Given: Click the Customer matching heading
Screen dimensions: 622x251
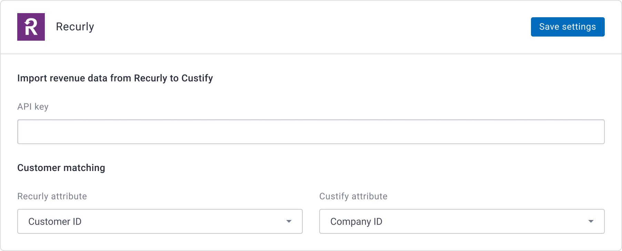Looking at the screenshot, I should click(x=61, y=168).
